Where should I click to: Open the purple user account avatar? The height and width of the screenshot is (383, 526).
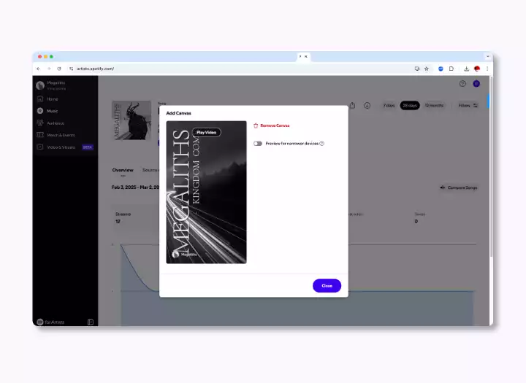[476, 84]
